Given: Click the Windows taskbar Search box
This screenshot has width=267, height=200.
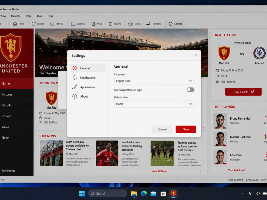Looking at the screenshot, I should pyautogui.click(x=107, y=194).
